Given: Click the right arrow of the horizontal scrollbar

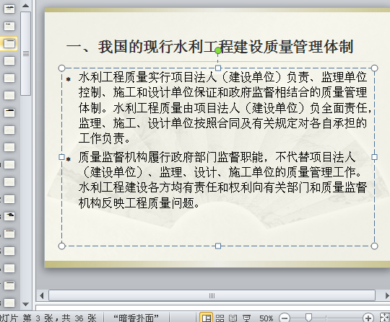Looking at the screenshot, I should tap(386, 295).
